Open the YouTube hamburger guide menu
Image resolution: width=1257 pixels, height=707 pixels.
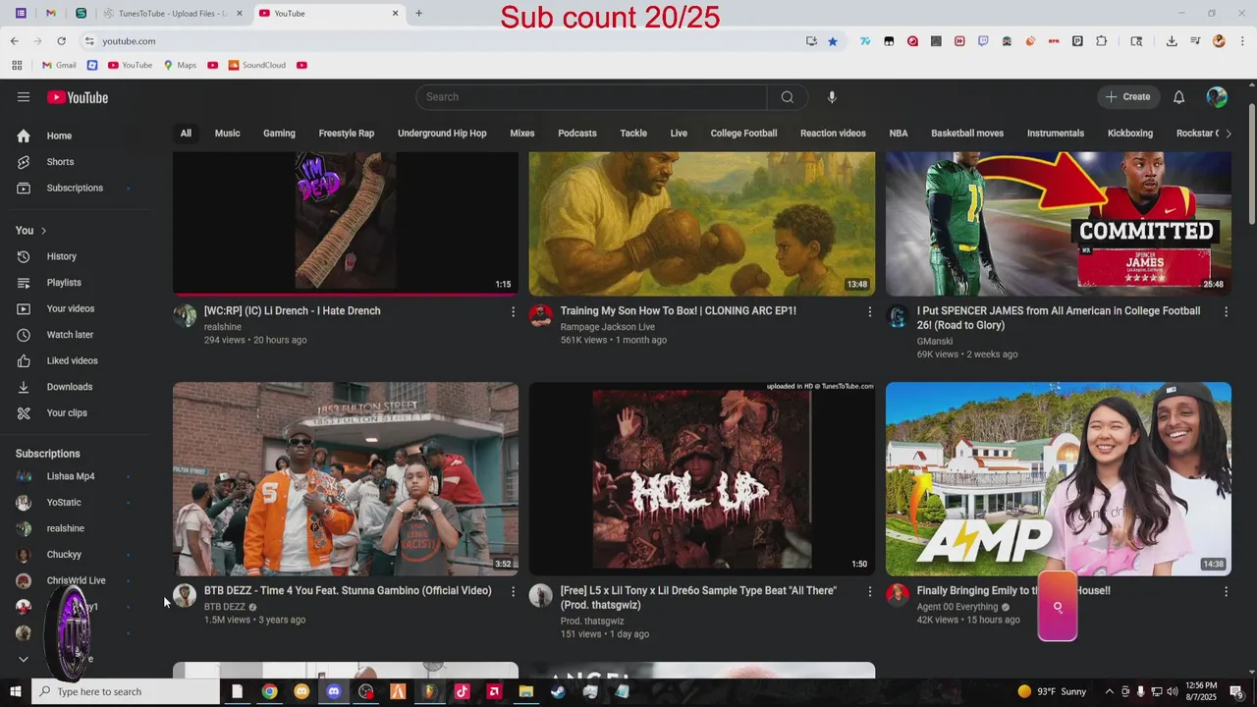tap(24, 97)
